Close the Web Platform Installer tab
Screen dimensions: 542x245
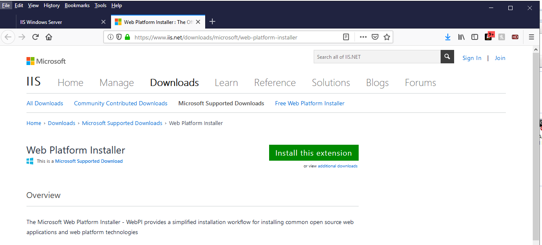click(198, 22)
